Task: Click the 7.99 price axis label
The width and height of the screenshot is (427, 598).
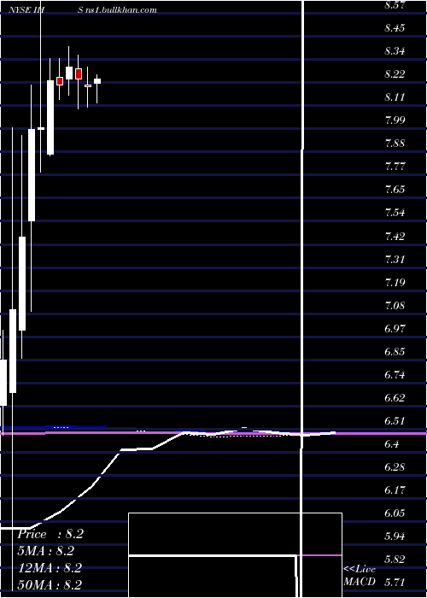Action: pyautogui.click(x=396, y=120)
